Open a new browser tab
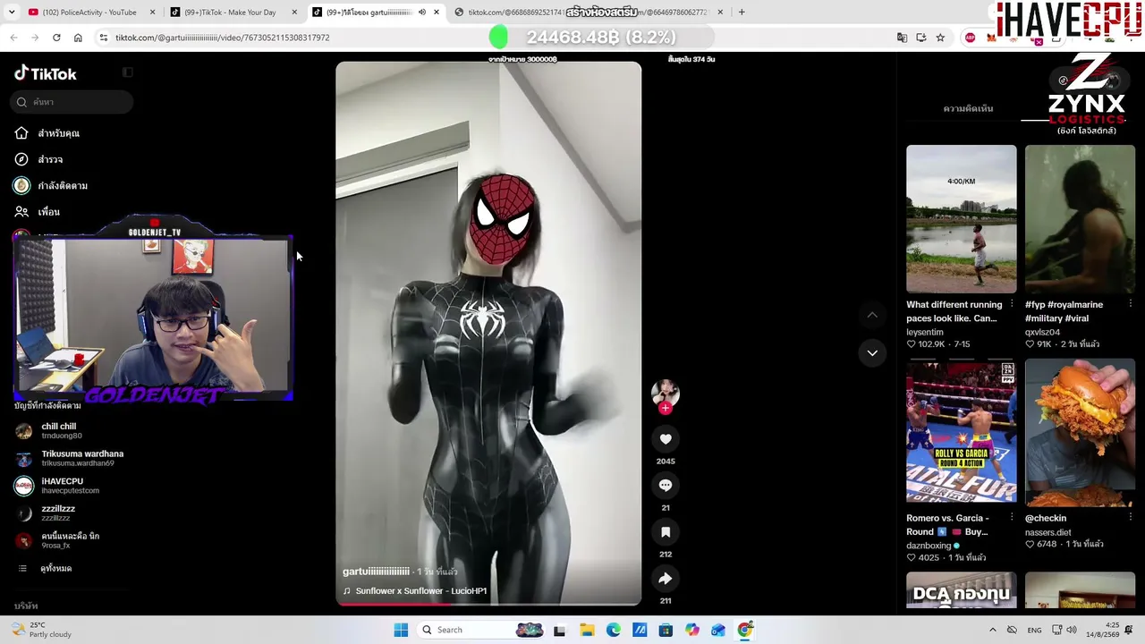 742,13
